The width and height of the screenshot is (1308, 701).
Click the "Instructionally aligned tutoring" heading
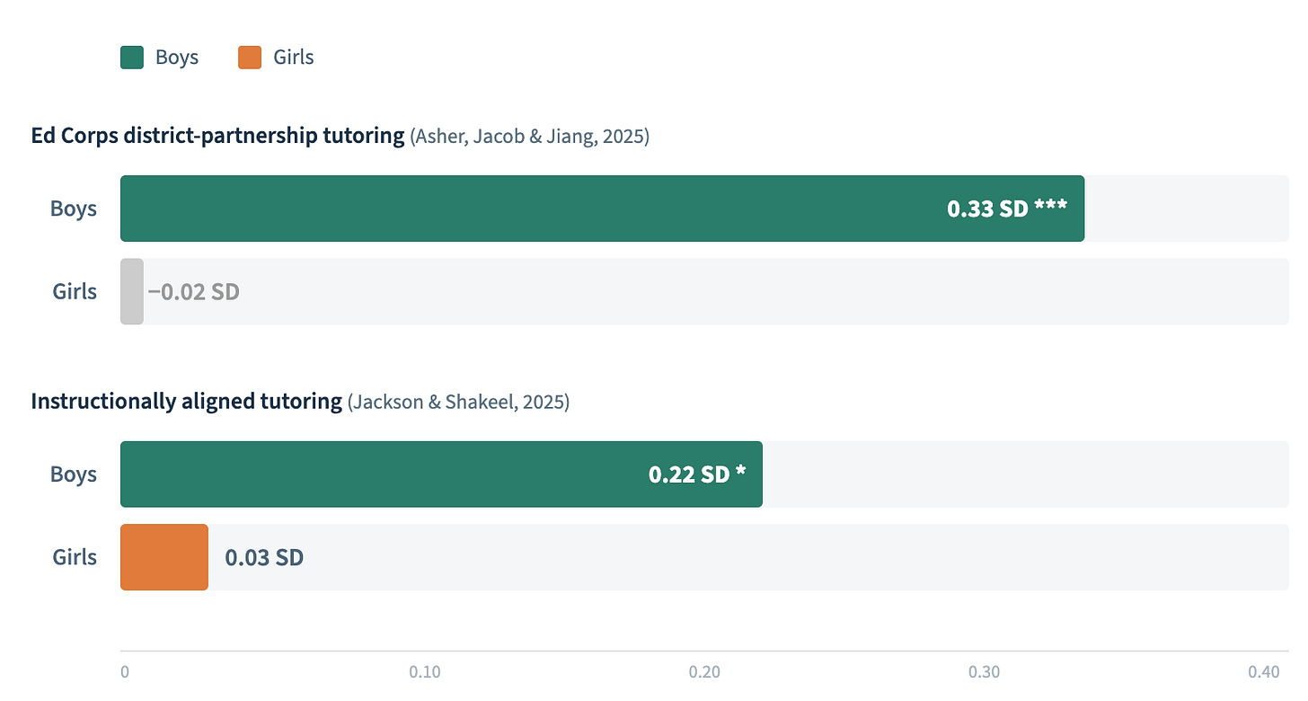(186, 401)
